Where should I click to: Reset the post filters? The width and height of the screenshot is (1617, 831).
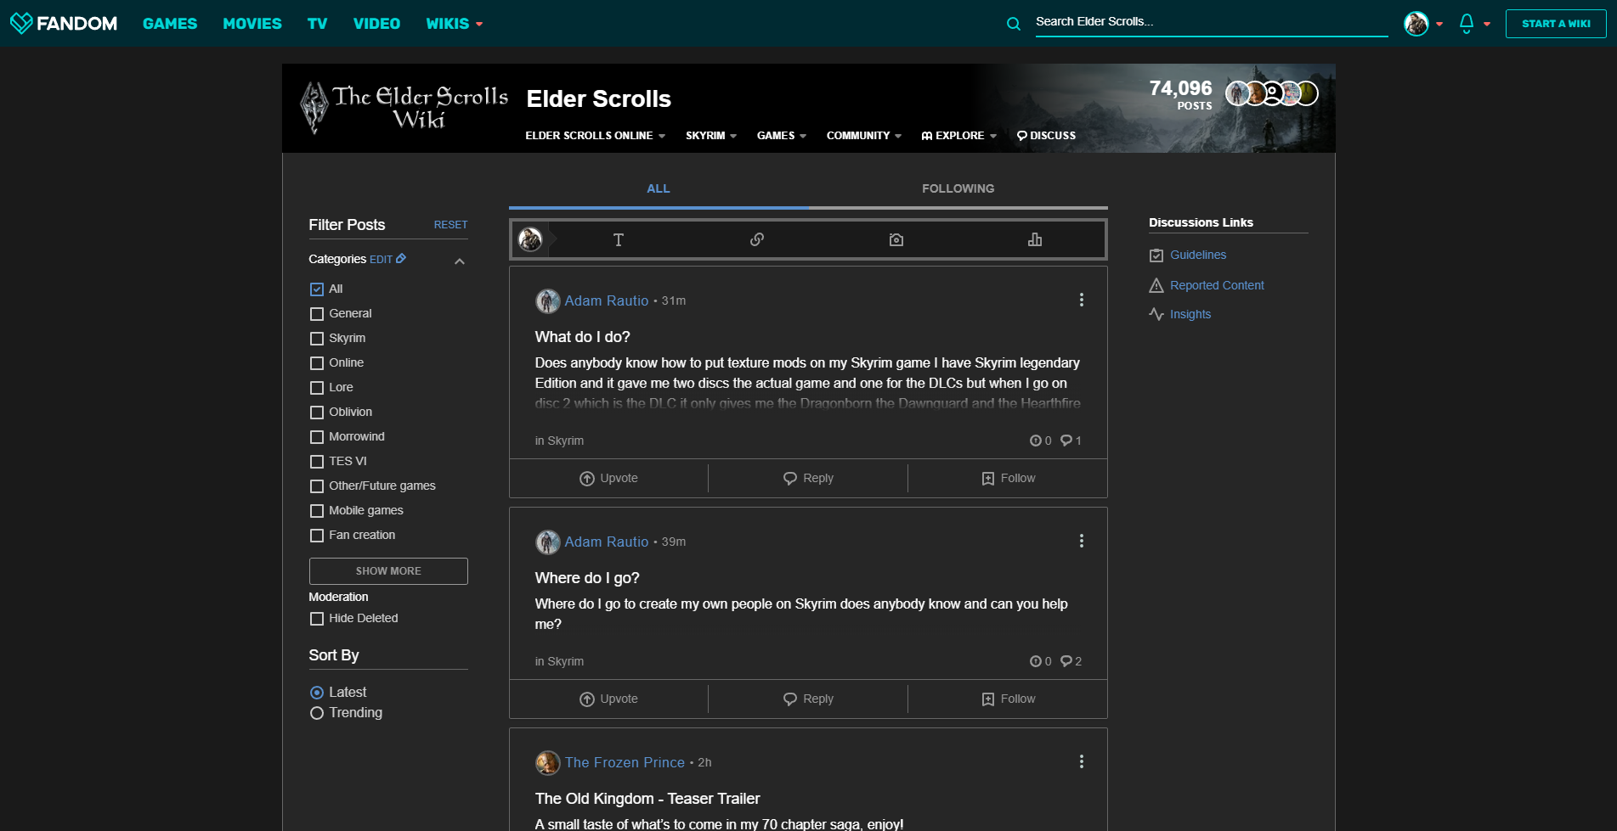pyautogui.click(x=450, y=225)
